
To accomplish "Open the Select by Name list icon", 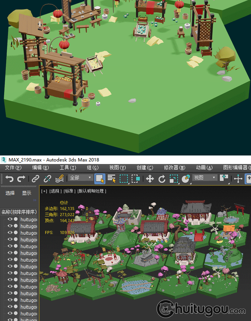I will (x=111, y=179).
